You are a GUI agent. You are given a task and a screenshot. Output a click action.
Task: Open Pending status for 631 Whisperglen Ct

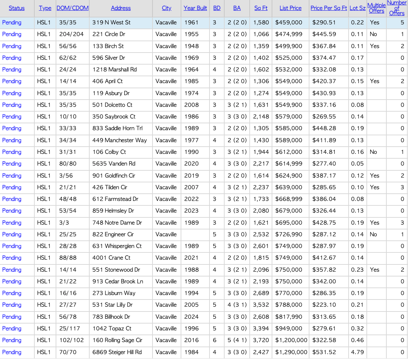click(12, 246)
